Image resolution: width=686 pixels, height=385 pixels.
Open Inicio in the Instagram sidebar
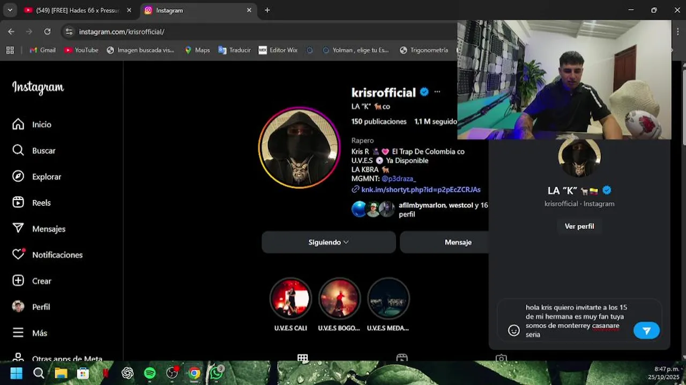(x=32, y=125)
